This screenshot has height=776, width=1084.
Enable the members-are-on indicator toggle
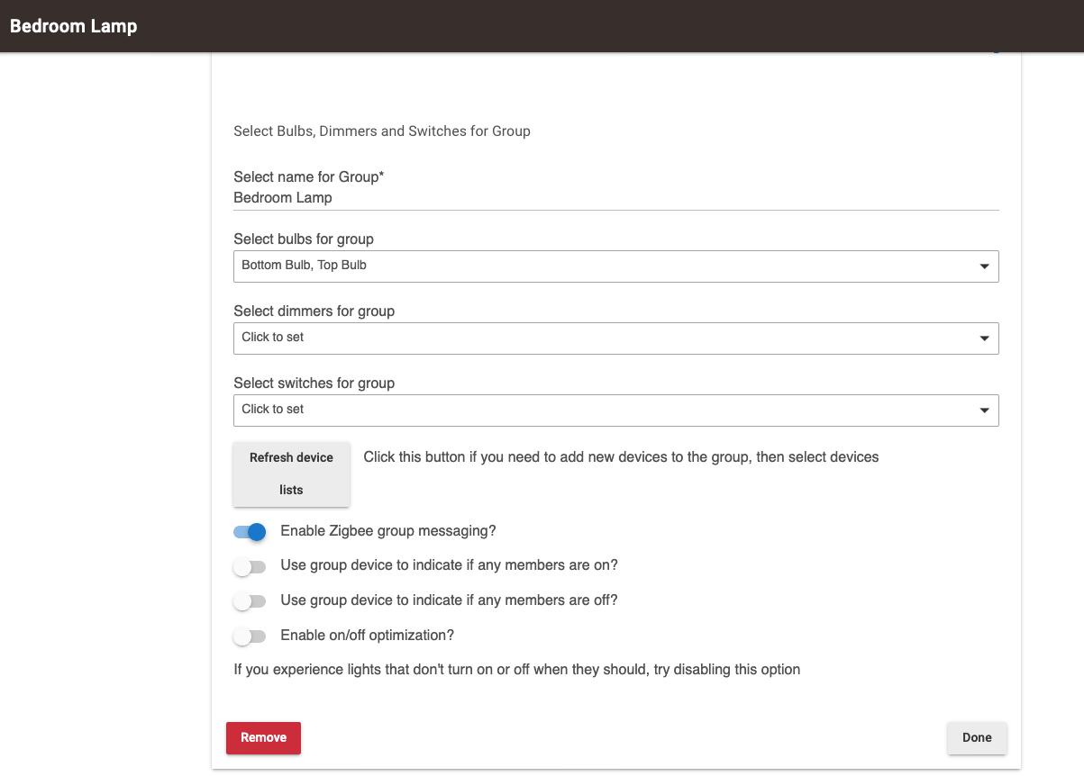250,566
